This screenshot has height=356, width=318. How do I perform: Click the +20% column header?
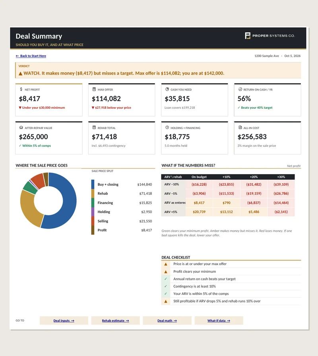click(x=254, y=177)
